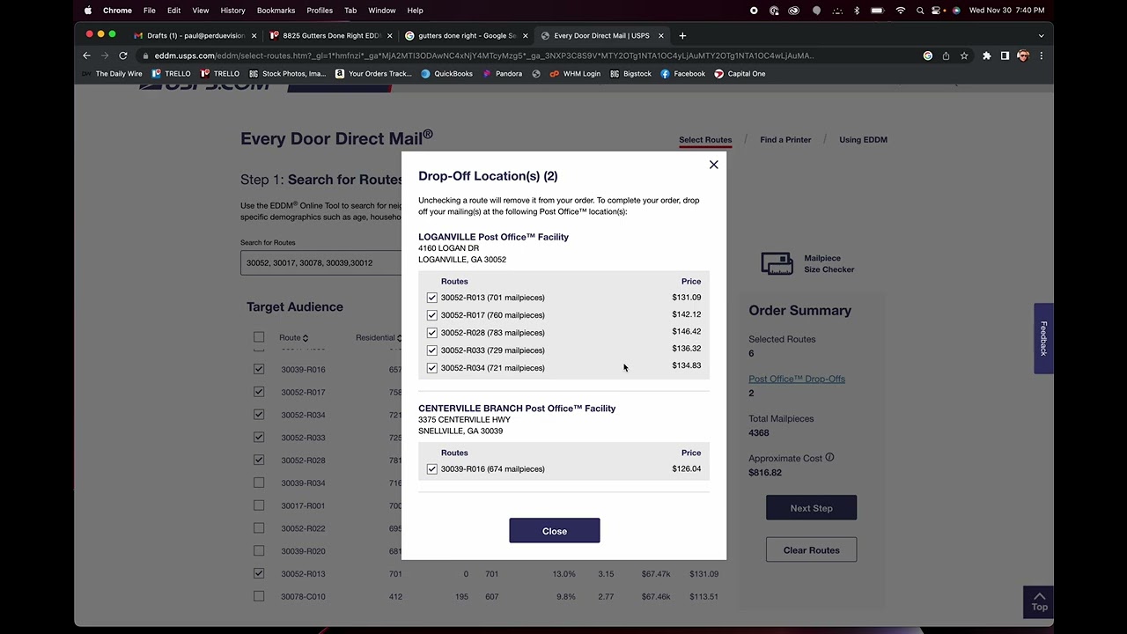Check the 30039-R034 row in Target Audience
This screenshot has width=1127, height=634.
(259, 483)
